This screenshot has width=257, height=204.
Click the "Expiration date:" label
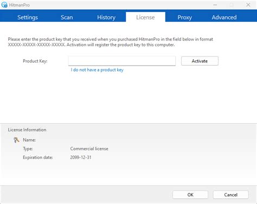point(38,157)
